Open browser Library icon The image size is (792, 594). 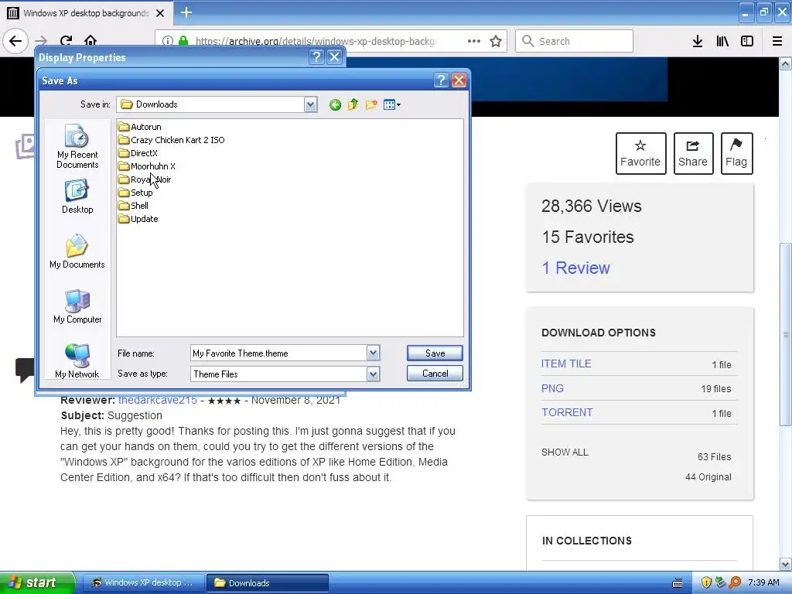click(x=722, y=41)
